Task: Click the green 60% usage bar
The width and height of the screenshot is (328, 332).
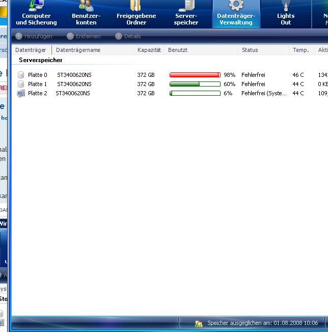Action: pyautogui.click(x=195, y=84)
